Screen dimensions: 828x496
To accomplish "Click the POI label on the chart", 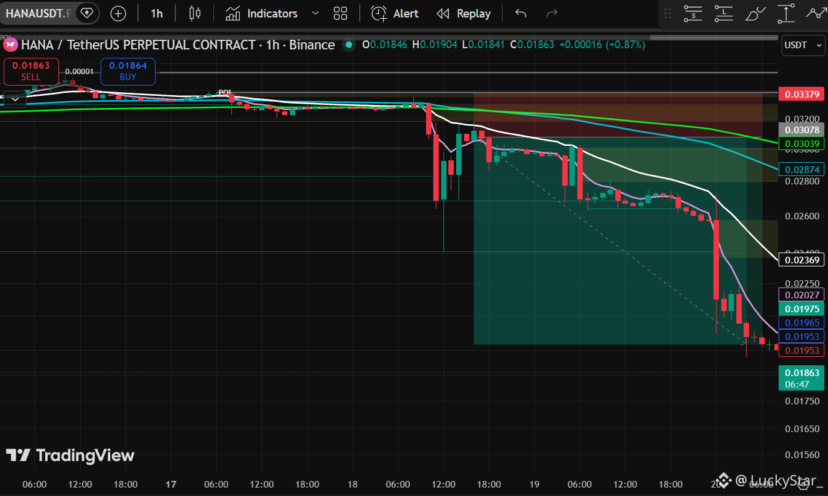I will (225, 92).
